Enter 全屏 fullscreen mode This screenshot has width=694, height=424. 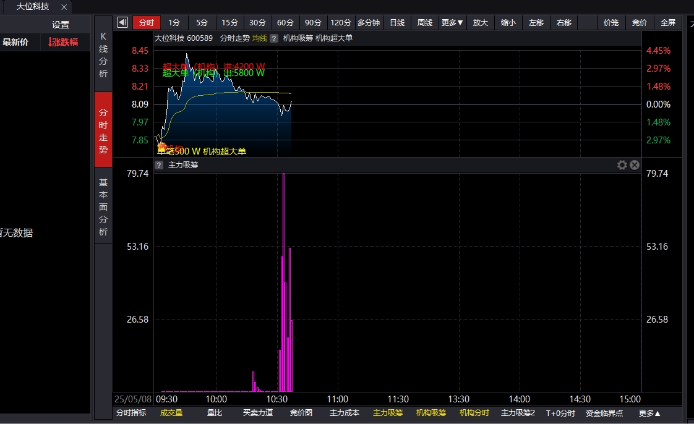click(x=668, y=22)
